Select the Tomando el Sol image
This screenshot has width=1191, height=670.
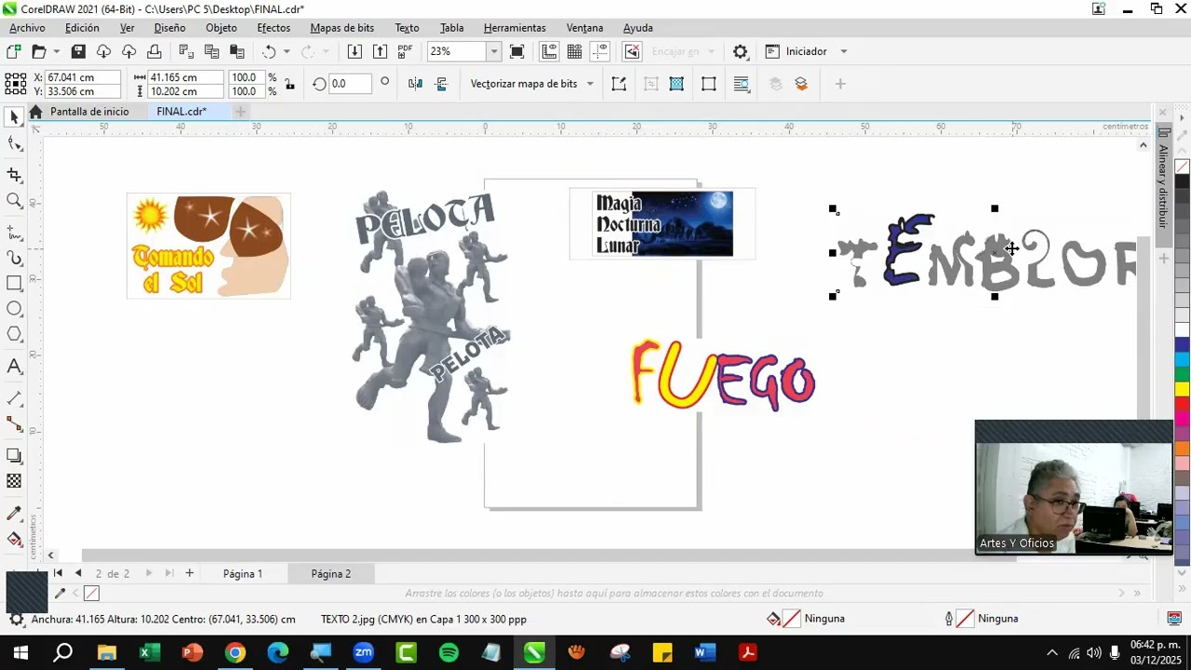coord(208,246)
